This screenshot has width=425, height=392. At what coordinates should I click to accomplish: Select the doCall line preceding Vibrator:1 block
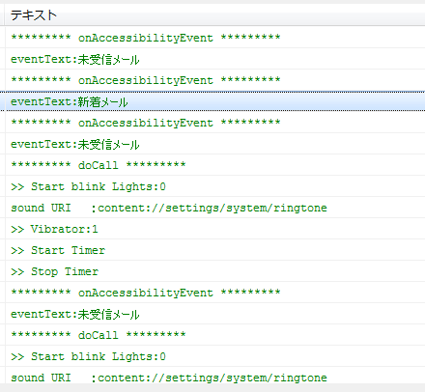[215, 165]
